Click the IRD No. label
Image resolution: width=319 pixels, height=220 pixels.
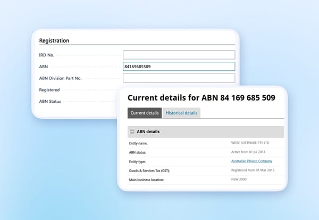47,55
